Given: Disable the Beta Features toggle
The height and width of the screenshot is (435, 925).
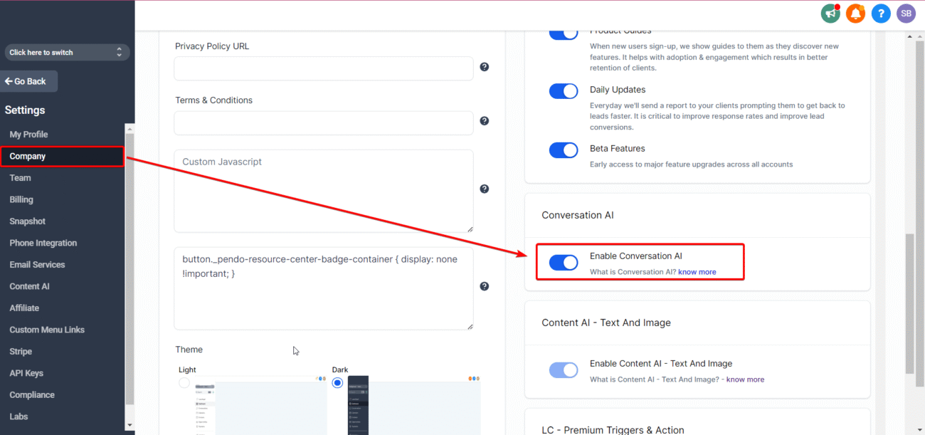Looking at the screenshot, I should point(564,150).
